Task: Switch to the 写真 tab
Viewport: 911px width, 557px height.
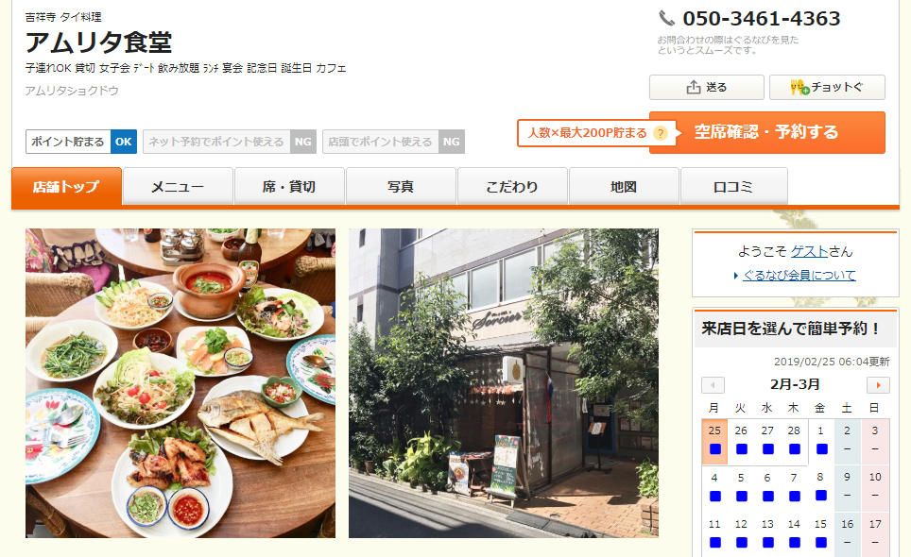Action: [401, 187]
